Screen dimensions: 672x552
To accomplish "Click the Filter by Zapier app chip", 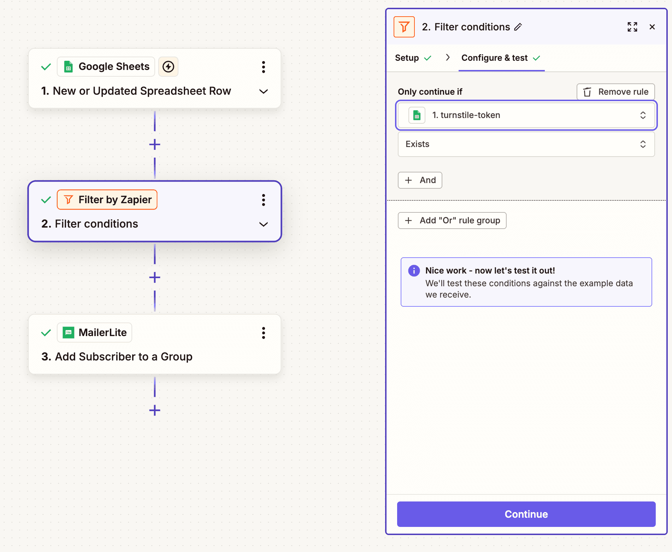I will [107, 200].
